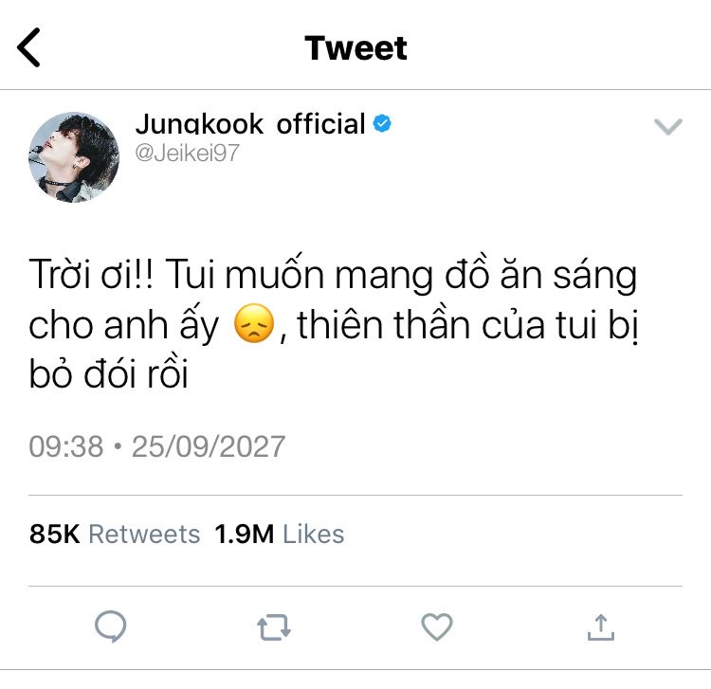Tap the Tweet header title
This screenshot has height=689, width=711.
(x=355, y=47)
